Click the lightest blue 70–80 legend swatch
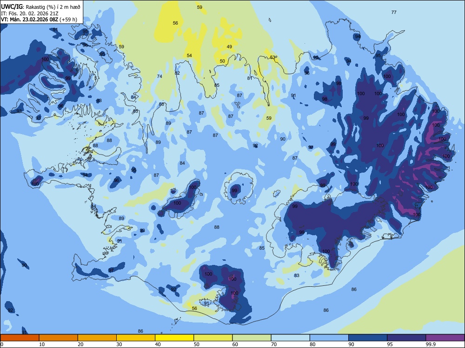465x348 pixels. pos(290,338)
